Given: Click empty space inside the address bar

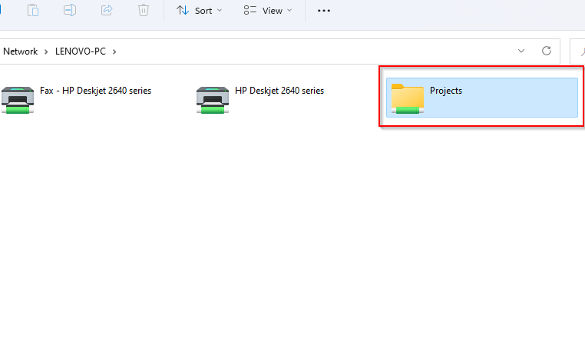Looking at the screenshot, I should click(x=307, y=51).
